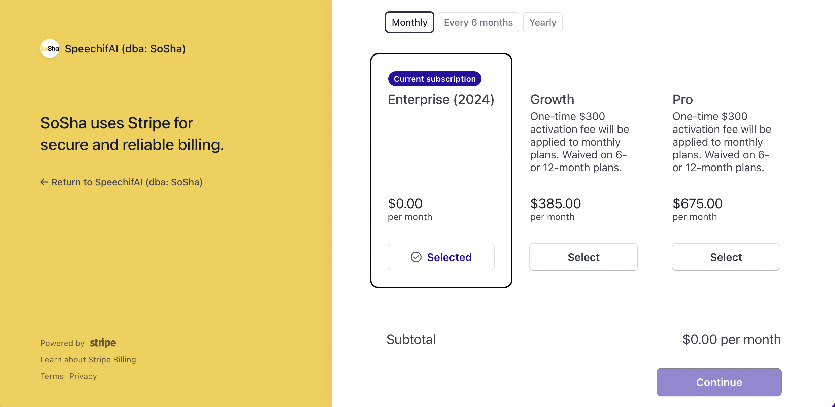This screenshot has width=835, height=407.
Task: Open the Terms link
Action: [x=52, y=376]
